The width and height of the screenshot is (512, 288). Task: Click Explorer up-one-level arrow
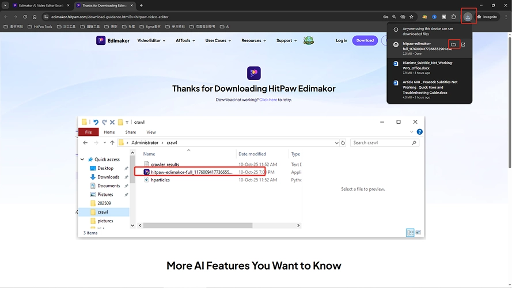point(112,143)
